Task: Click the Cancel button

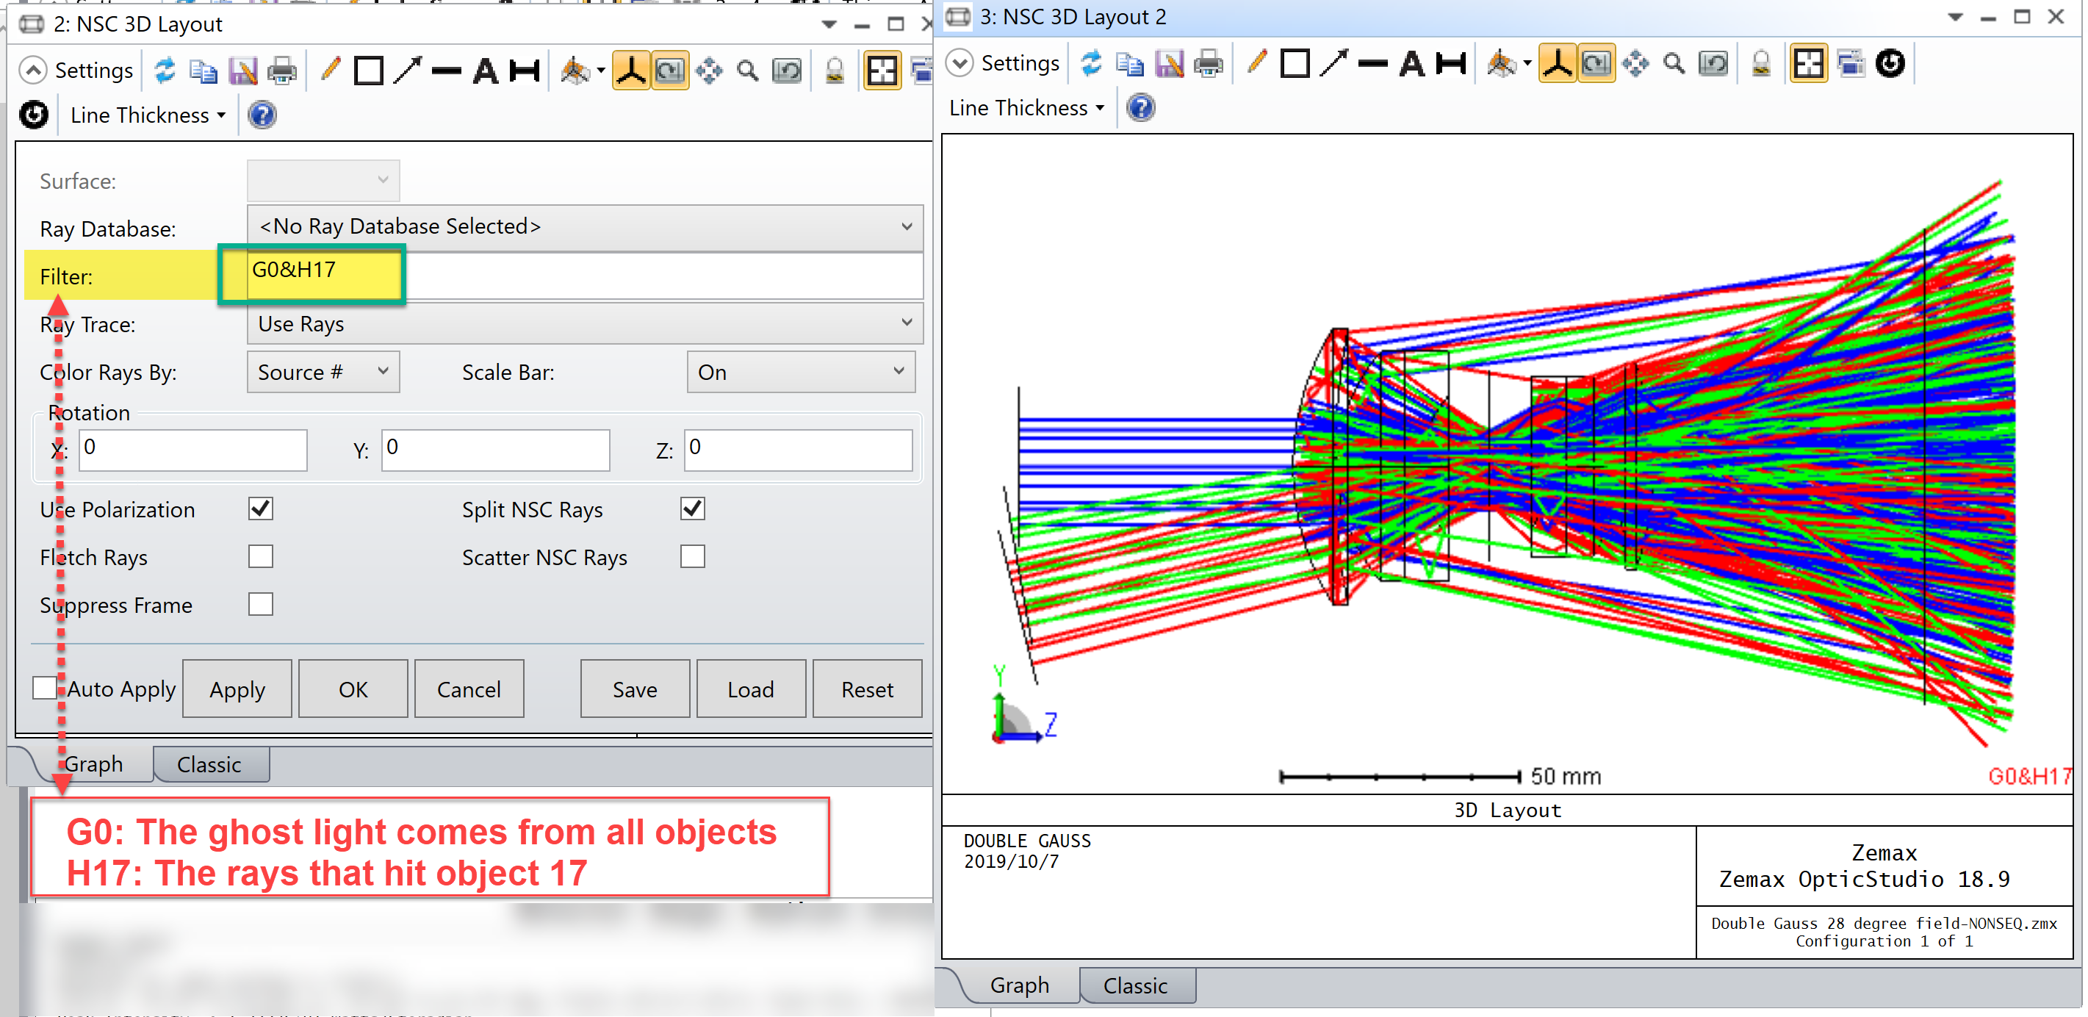Action: click(469, 689)
